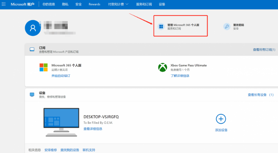Image resolution: width=278 pixels, height=153 pixels.
Task: Click the plus icon to add device
Action: click(221, 119)
